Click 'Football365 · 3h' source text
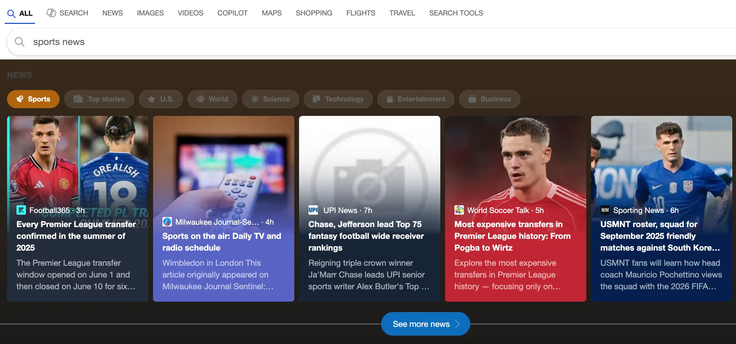 coord(57,210)
